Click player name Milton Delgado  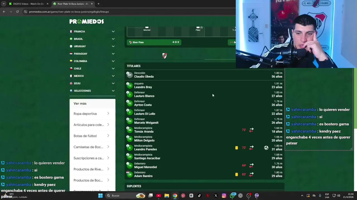(x=144, y=141)
